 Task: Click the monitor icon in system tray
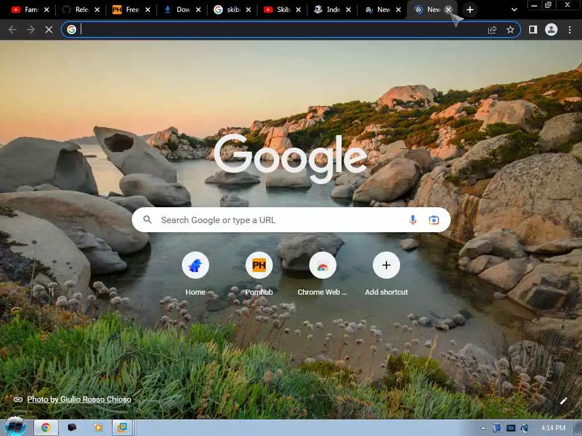[x=511, y=428]
